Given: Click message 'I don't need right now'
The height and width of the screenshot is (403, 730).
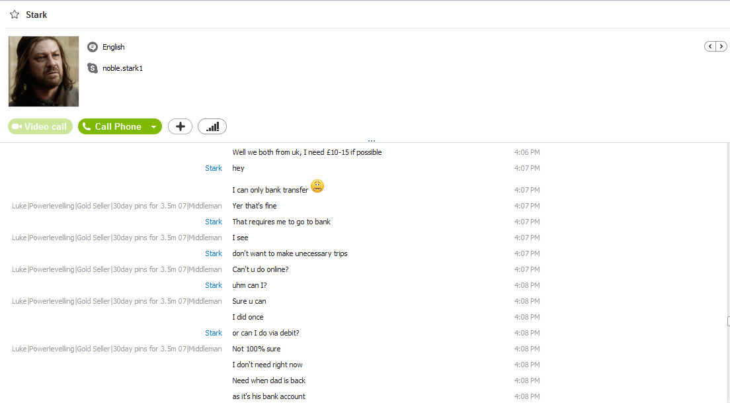Looking at the screenshot, I should (267, 365).
